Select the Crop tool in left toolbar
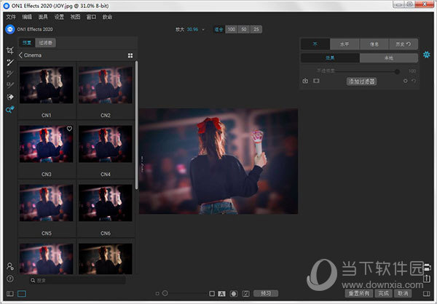This screenshot has height=304, width=437. [10, 50]
